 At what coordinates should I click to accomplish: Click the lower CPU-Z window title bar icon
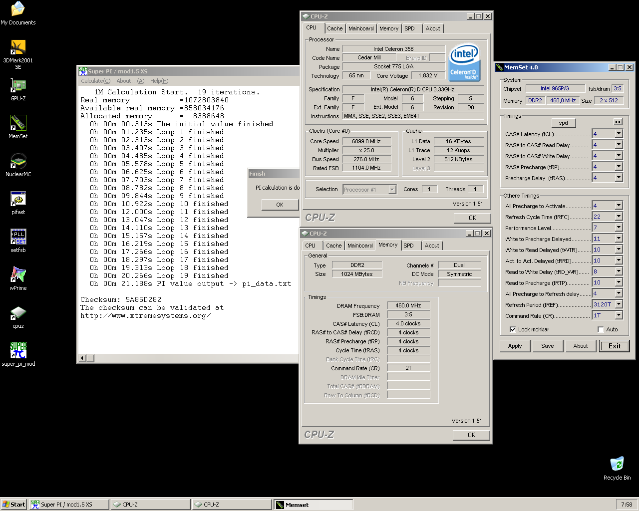305,234
